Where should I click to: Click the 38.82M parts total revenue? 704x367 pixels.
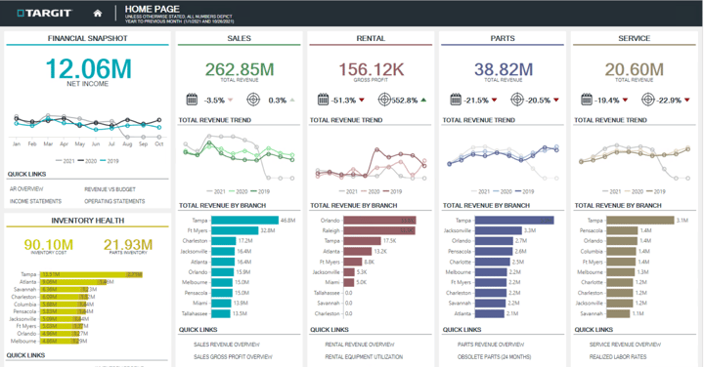pyautogui.click(x=504, y=69)
